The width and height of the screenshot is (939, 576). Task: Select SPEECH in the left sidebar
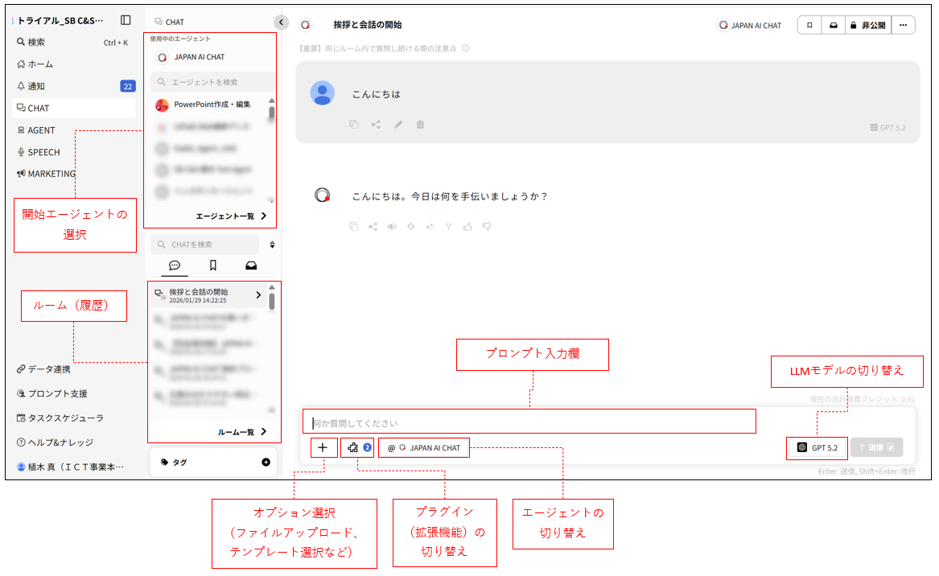click(x=43, y=152)
